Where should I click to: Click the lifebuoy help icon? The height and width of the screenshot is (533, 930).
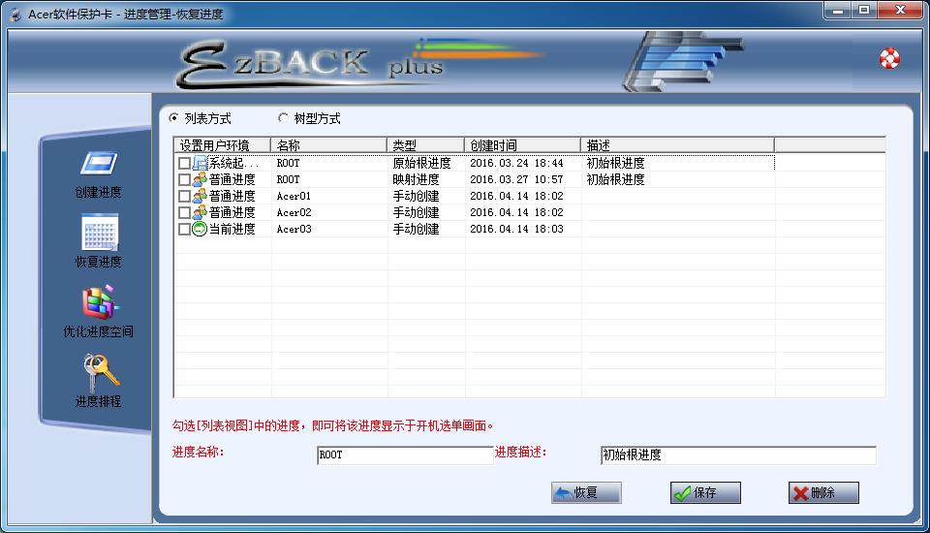(889, 58)
